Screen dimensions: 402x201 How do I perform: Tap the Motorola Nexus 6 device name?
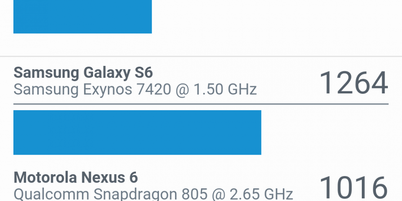[75, 178]
